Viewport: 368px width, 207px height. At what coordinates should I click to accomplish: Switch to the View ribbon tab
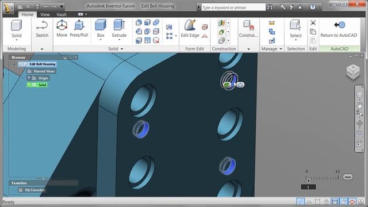coord(45,14)
